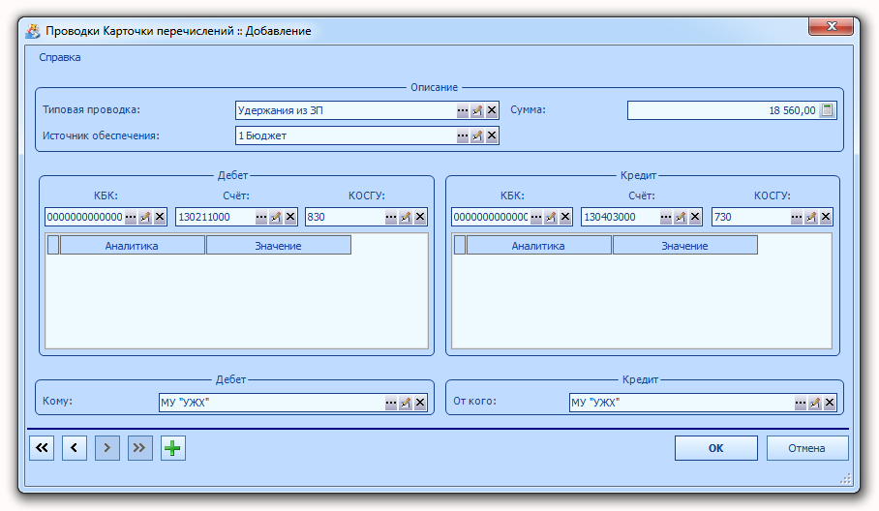Clear the Дебет КБК field
Screen dimensions: 879x511
(160, 217)
